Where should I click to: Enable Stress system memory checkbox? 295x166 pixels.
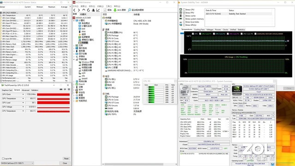(184, 19)
